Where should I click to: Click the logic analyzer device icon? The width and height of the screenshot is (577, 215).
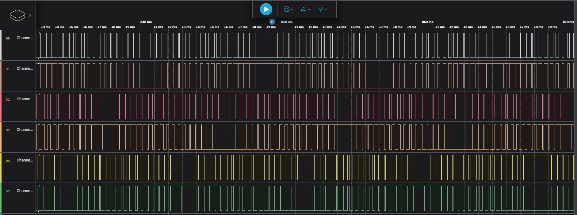click(x=17, y=15)
